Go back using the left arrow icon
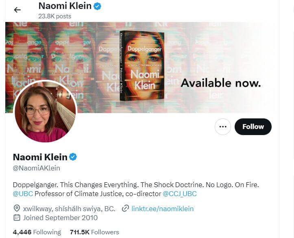294x238 pixels. (17, 10)
